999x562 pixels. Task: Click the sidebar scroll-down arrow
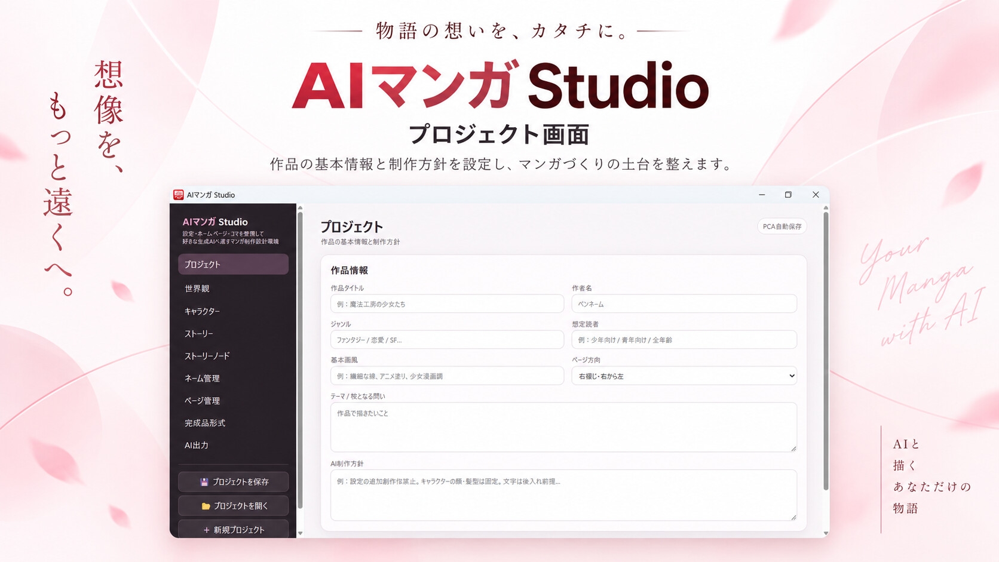[300, 533]
